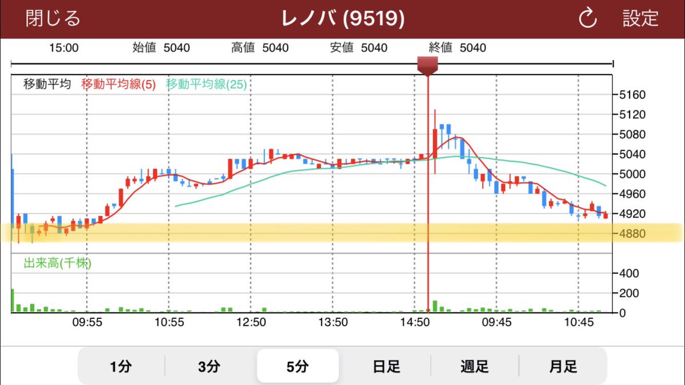685x385 pixels.
Task: Click the 移動平均 legend heading
Action: 47,84
